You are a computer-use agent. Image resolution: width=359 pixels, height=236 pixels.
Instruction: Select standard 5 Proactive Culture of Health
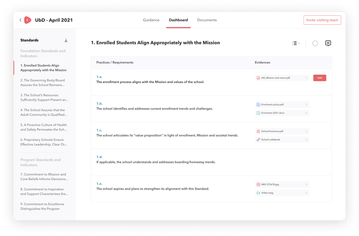tap(44, 127)
